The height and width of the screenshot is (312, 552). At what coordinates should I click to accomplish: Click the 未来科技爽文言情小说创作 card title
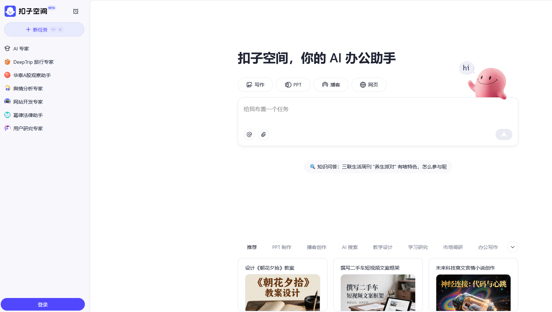click(465, 268)
